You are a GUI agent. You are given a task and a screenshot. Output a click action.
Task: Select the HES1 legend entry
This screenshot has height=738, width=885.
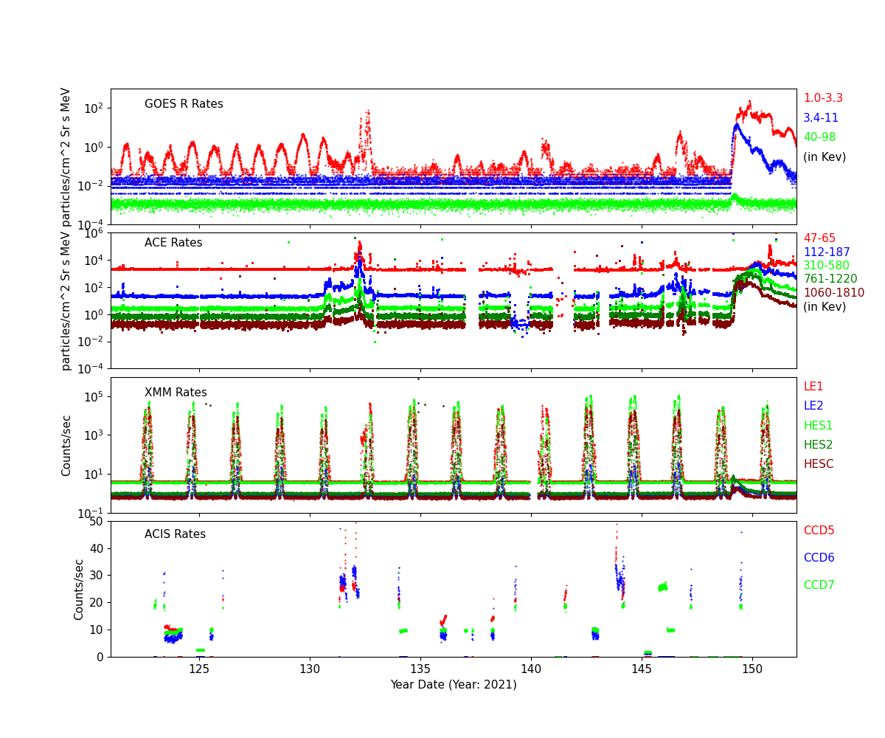coord(817,426)
